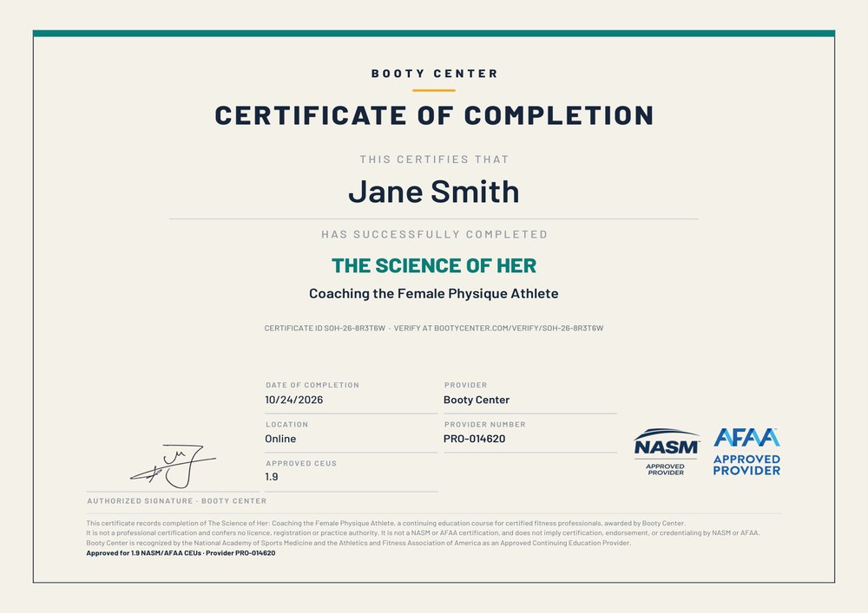Click the date value '10/24/2026'

[294, 400]
